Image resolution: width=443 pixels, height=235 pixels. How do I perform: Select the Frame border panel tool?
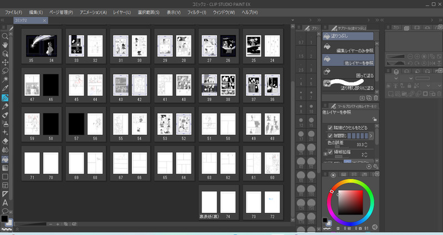coord(5,185)
